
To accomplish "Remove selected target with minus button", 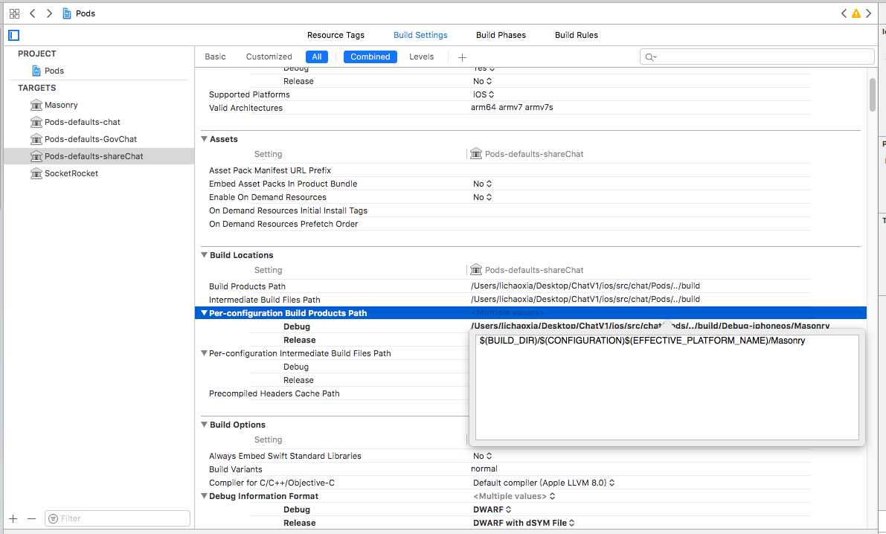I will pos(32,518).
